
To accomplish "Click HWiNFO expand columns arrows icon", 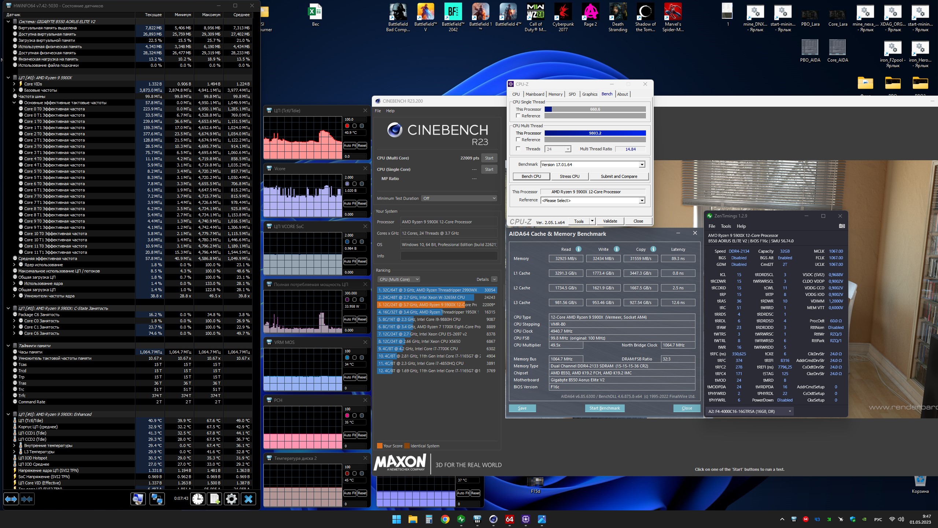I will (11, 499).
